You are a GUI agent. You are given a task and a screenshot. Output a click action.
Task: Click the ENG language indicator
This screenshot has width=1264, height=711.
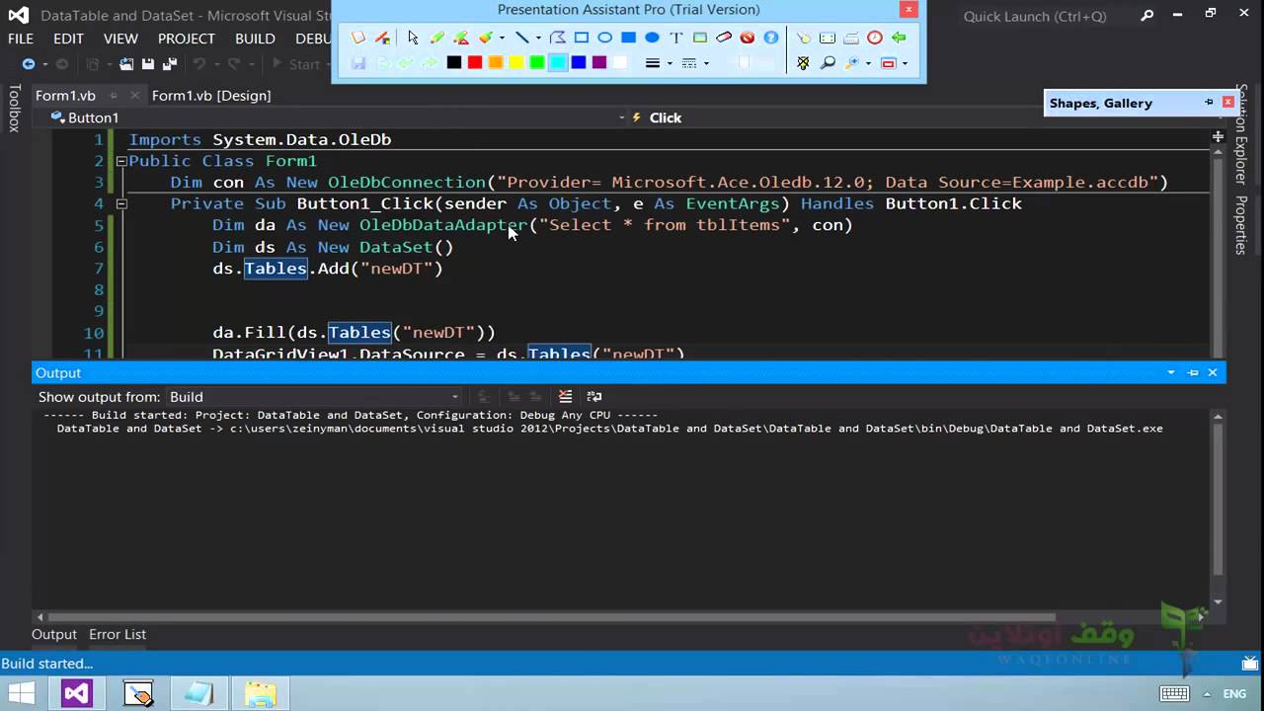1235,694
